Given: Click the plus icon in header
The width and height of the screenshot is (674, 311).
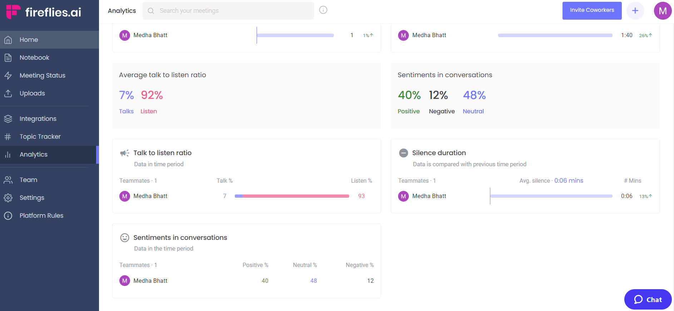Looking at the screenshot, I should [635, 11].
